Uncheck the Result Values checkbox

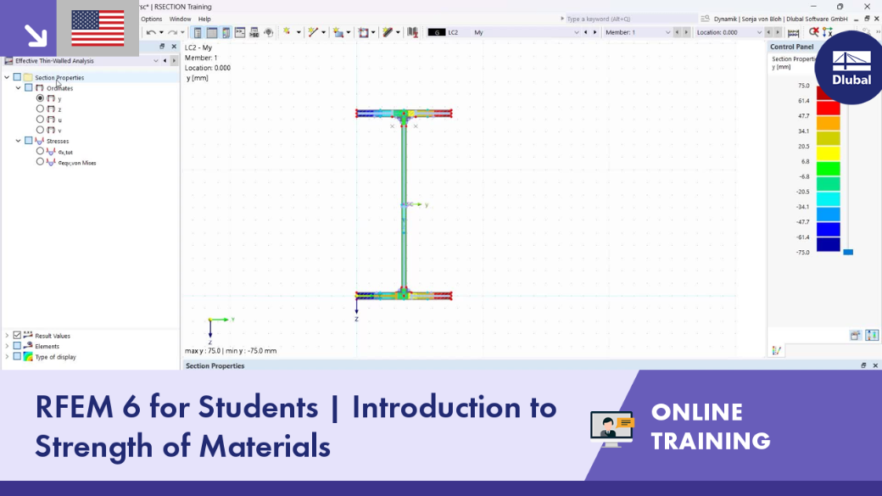point(18,335)
